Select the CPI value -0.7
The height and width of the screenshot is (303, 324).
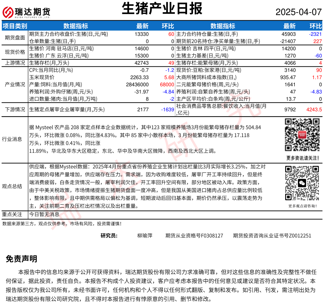point(144,70)
